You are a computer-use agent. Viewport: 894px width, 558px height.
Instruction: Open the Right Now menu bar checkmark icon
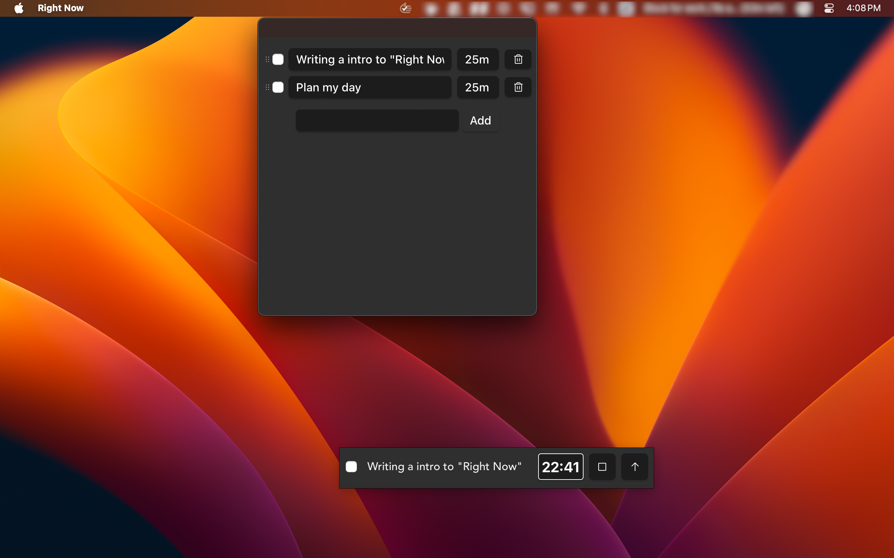(406, 8)
